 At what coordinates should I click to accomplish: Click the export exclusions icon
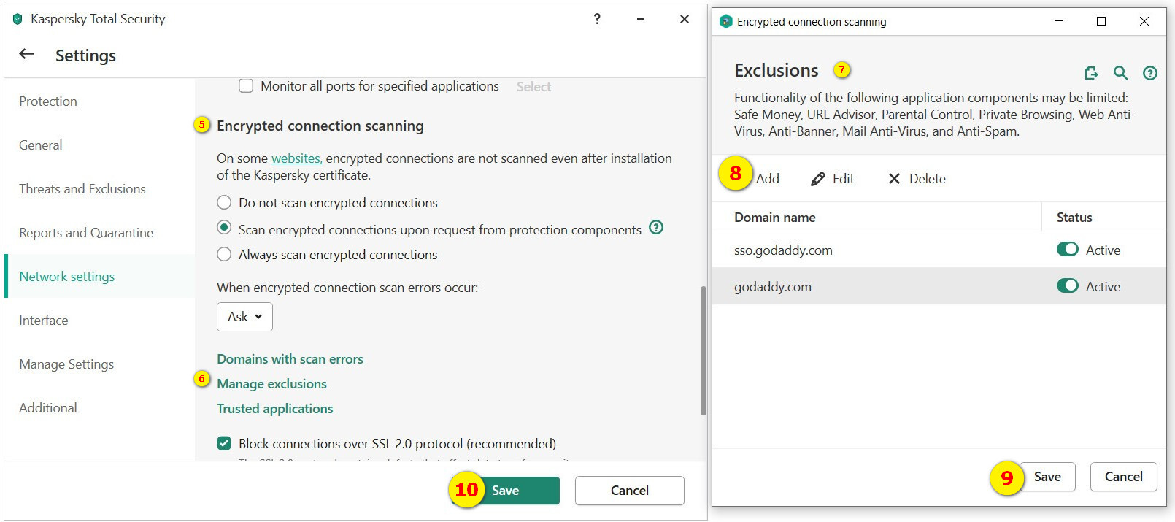[x=1091, y=72]
